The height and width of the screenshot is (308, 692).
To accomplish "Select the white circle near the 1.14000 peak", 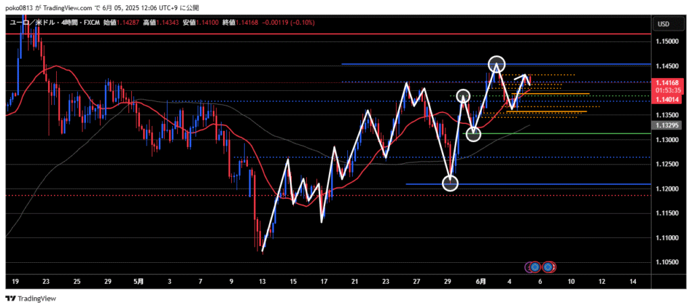I will coord(463,96).
